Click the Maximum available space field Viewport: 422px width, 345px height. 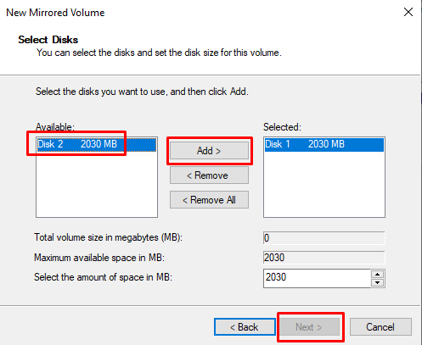click(x=324, y=258)
